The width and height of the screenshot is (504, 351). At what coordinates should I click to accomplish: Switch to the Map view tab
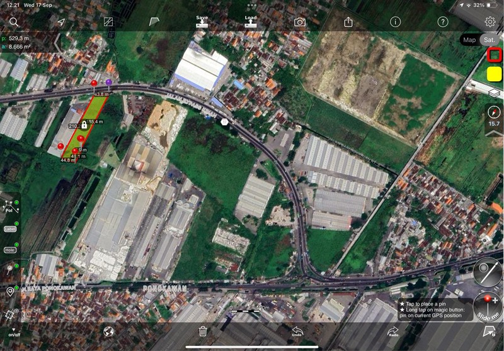pos(469,40)
